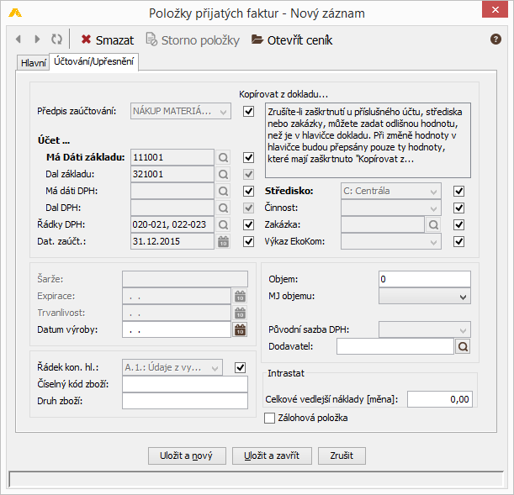Open MJ objemu dropdown

pos(425,297)
